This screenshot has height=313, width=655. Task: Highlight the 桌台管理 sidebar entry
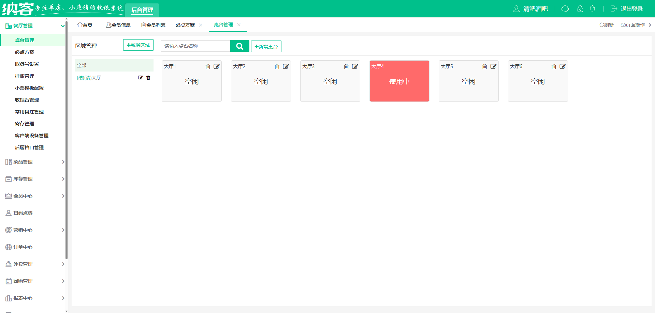pos(26,40)
